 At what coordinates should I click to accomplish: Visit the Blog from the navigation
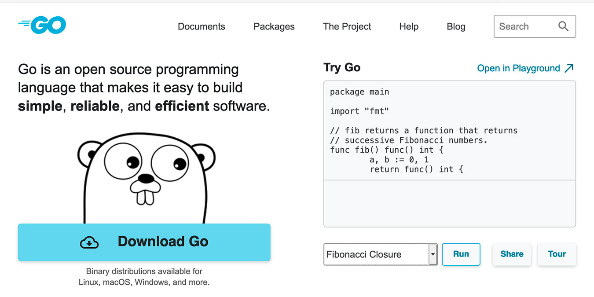point(456,26)
